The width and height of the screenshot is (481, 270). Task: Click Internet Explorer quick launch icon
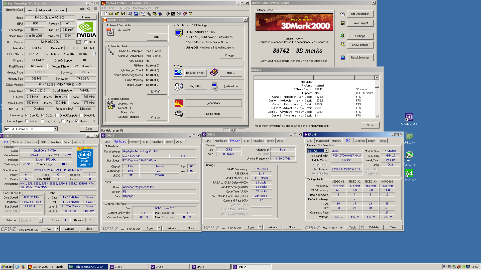click(x=17, y=267)
